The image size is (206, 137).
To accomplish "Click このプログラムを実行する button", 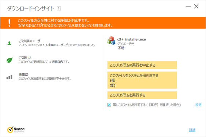I will [x=142, y=95].
